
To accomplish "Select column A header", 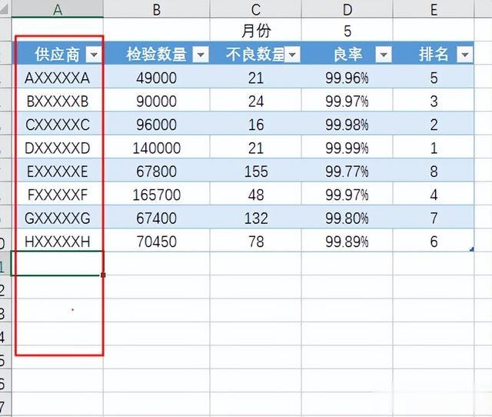I will pyautogui.click(x=58, y=8).
